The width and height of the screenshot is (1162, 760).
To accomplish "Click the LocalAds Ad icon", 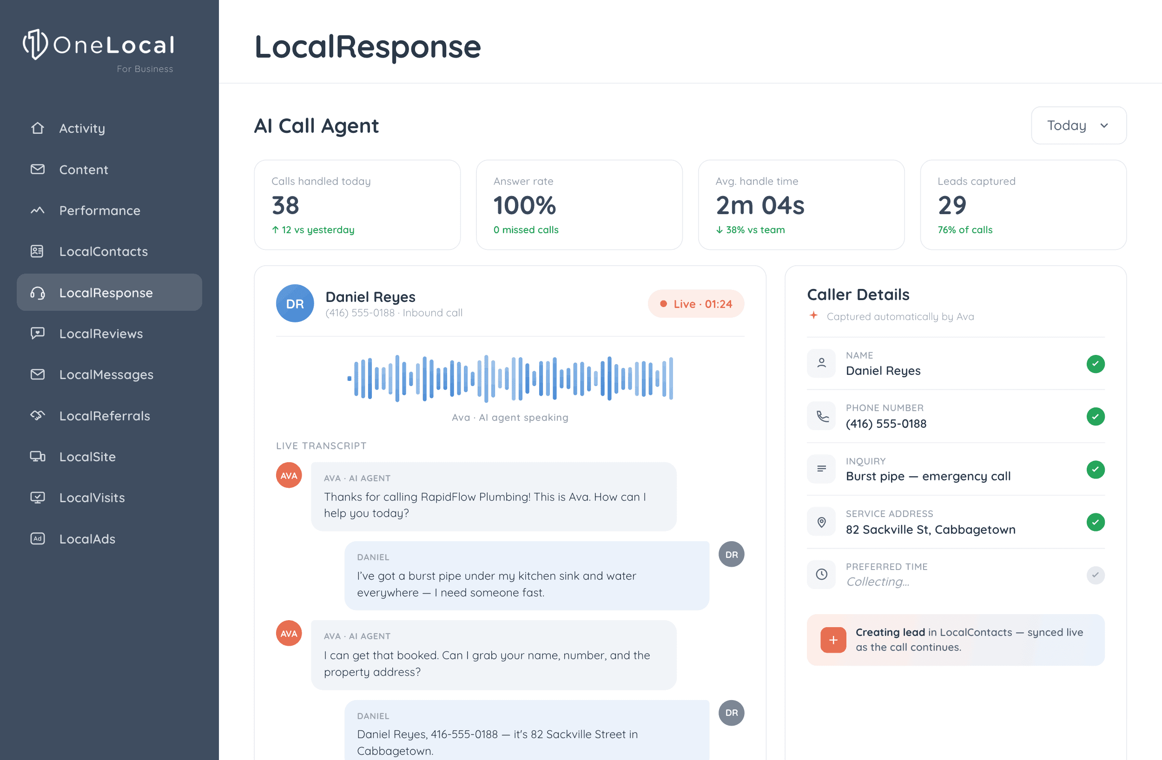I will [38, 538].
